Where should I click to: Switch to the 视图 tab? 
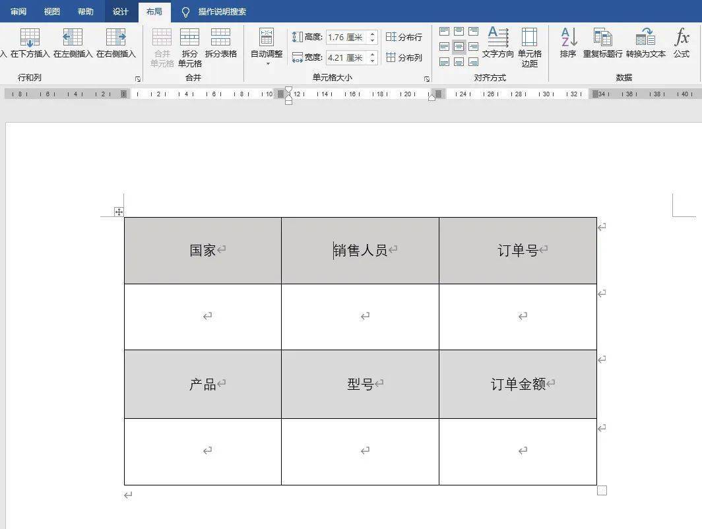pos(52,11)
